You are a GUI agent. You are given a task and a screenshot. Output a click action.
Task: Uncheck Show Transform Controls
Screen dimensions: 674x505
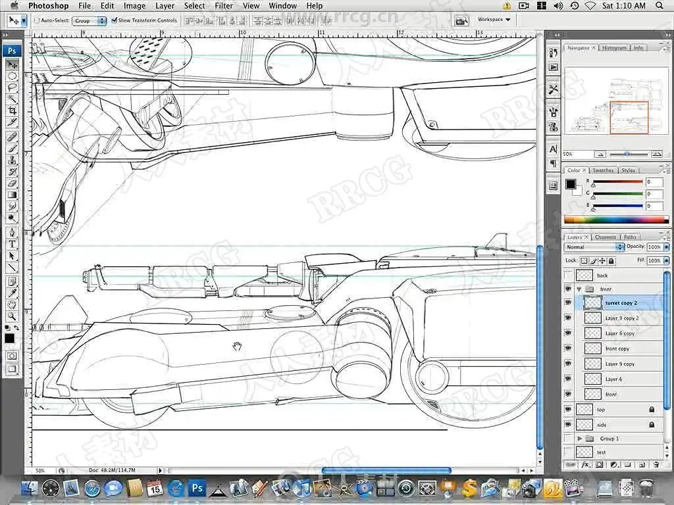click(115, 20)
